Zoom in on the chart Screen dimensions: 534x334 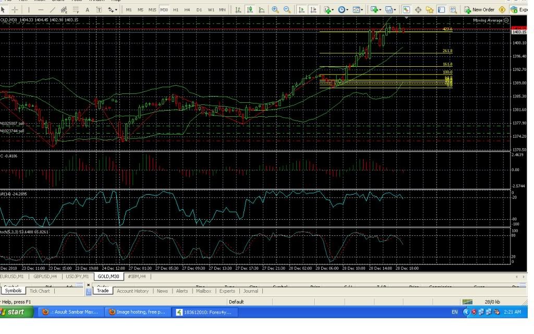click(275, 9)
